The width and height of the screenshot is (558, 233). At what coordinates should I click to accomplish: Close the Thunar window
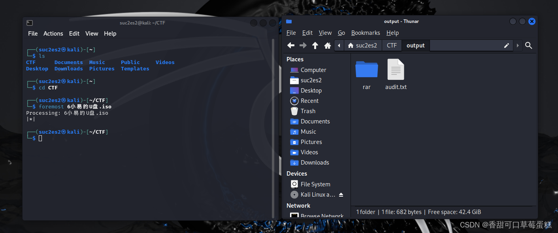point(532,21)
